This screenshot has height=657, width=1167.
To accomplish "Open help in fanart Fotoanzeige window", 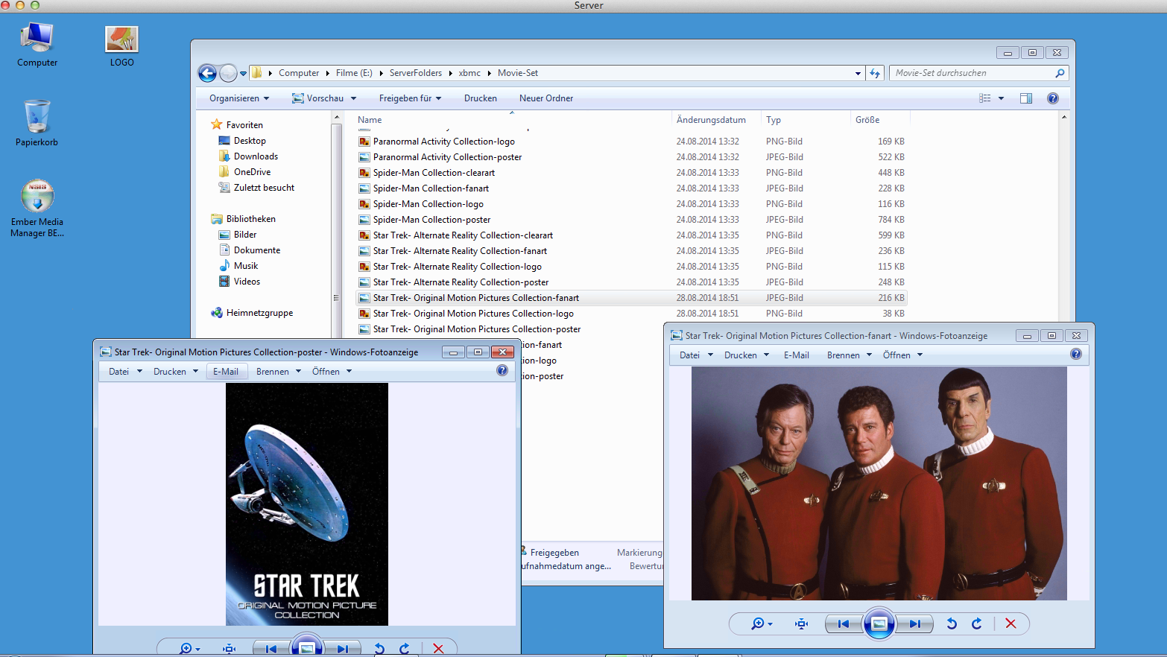I will 1076,355.
